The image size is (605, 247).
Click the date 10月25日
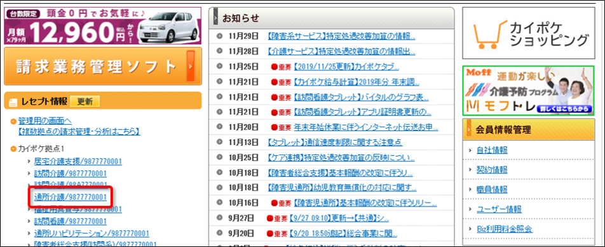coord(243,157)
